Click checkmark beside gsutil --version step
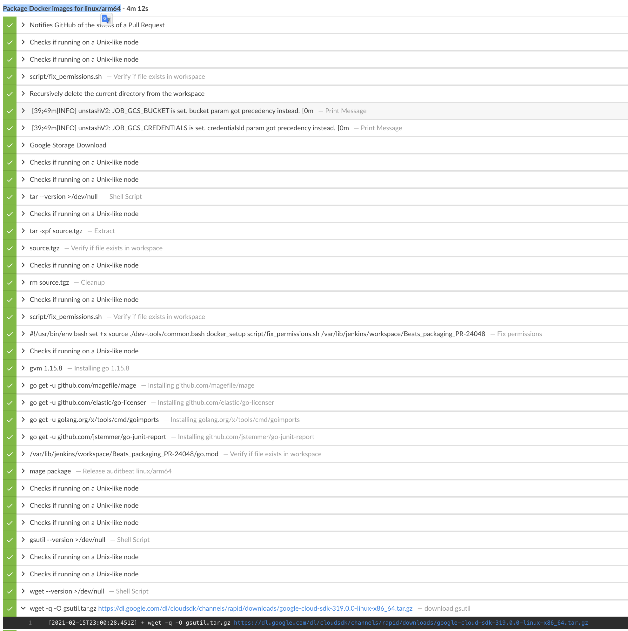The height and width of the screenshot is (631, 628). (10, 540)
